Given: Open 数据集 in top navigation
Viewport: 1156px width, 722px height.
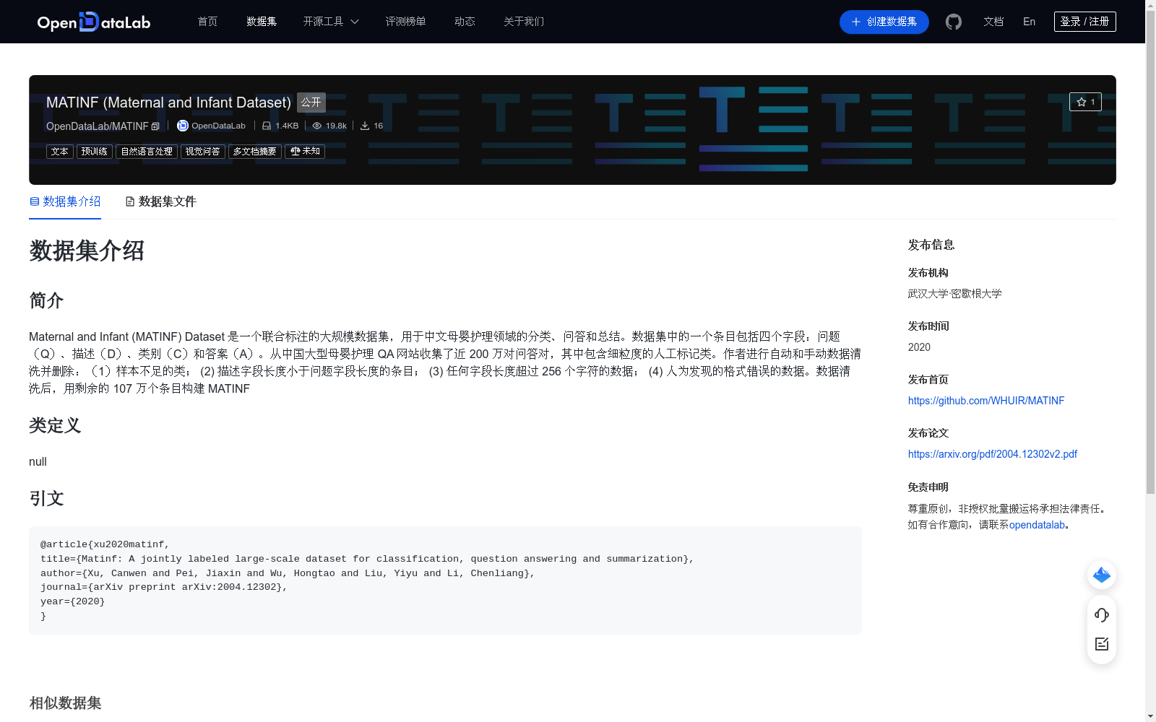Looking at the screenshot, I should [x=262, y=22].
